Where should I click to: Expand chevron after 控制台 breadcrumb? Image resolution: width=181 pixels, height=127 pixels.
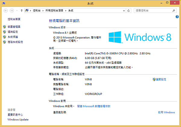[43, 11]
